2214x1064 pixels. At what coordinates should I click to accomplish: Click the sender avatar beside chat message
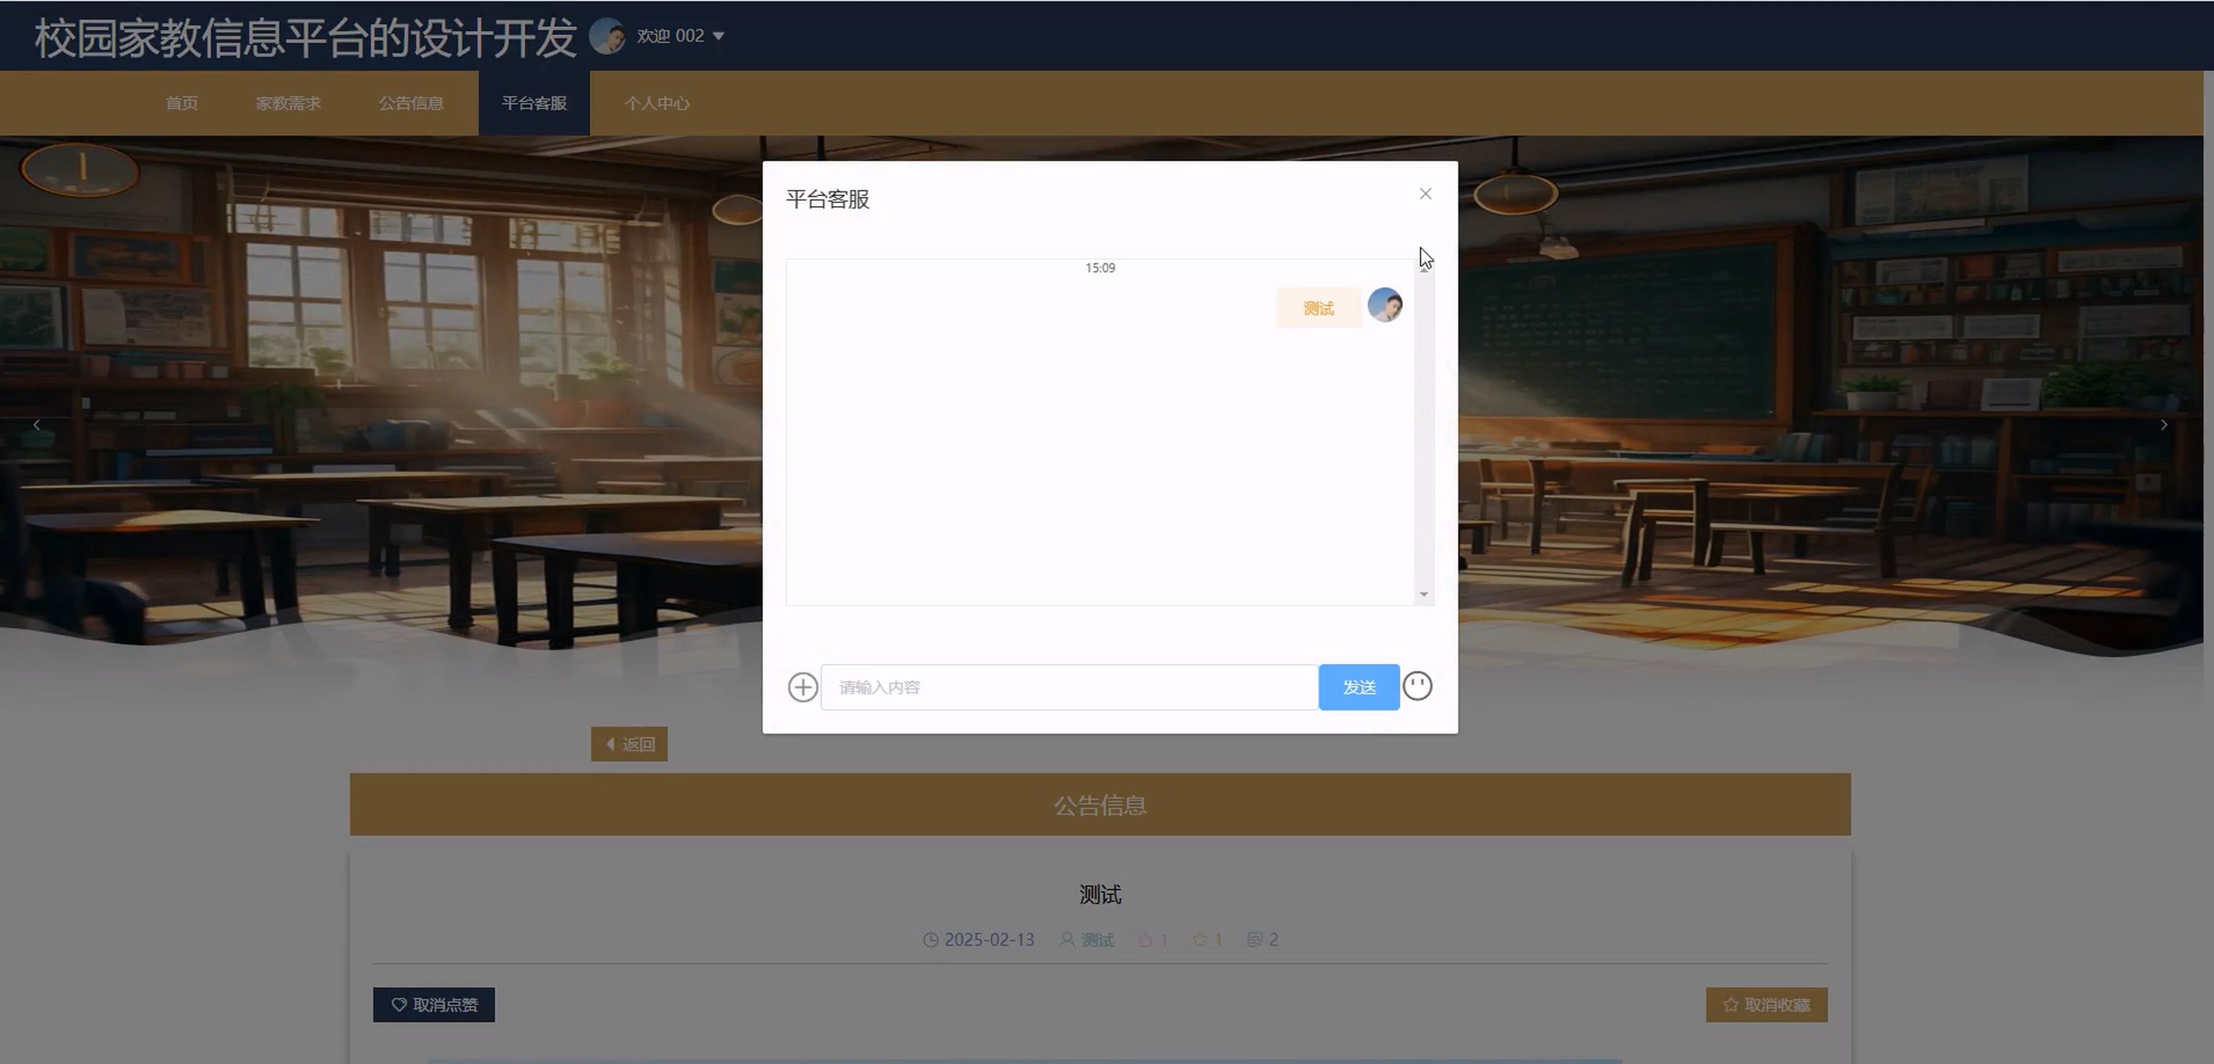[x=1385, y=305]
